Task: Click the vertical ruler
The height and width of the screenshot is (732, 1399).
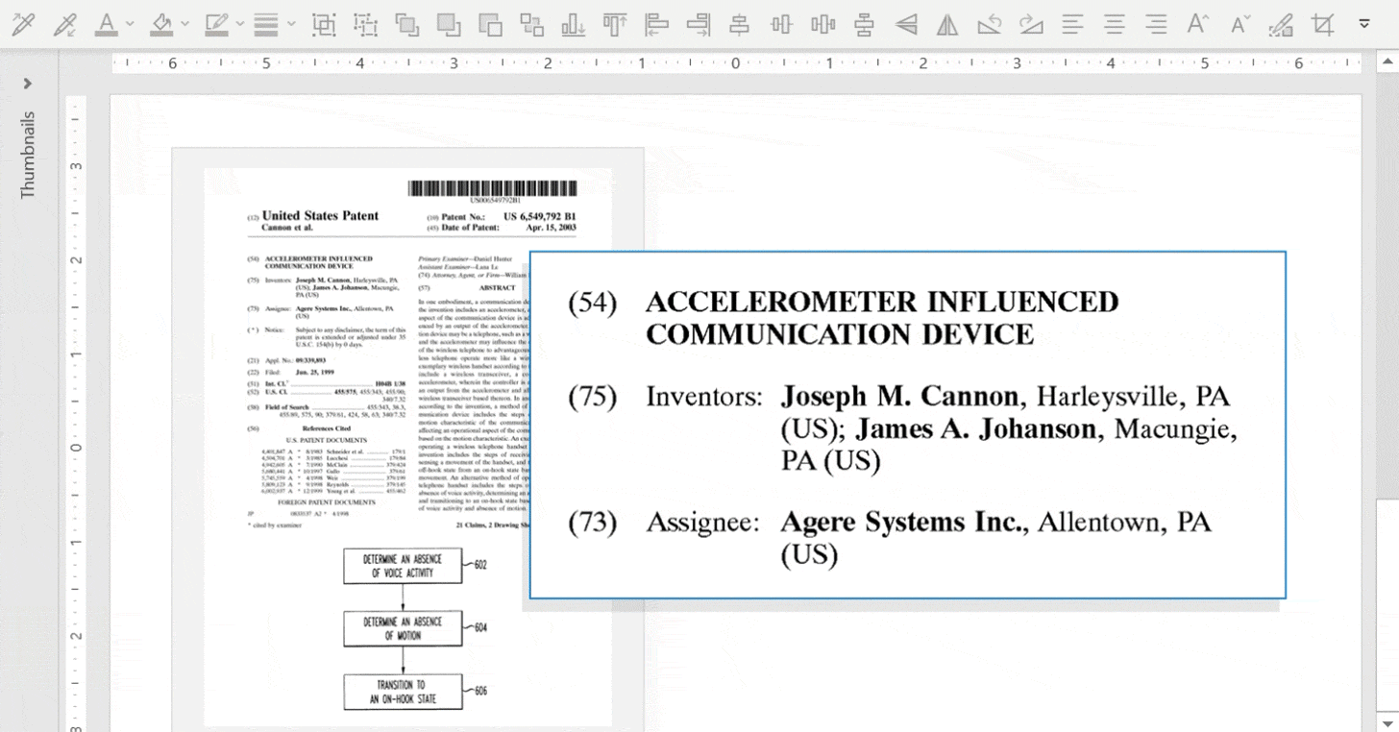Action: (76, 413)
